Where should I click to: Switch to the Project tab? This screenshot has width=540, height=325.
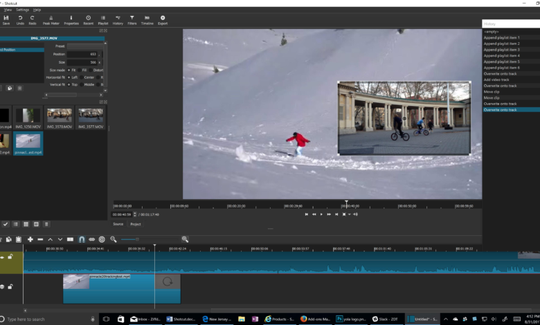pyautogui.click(x=136, y=224)
